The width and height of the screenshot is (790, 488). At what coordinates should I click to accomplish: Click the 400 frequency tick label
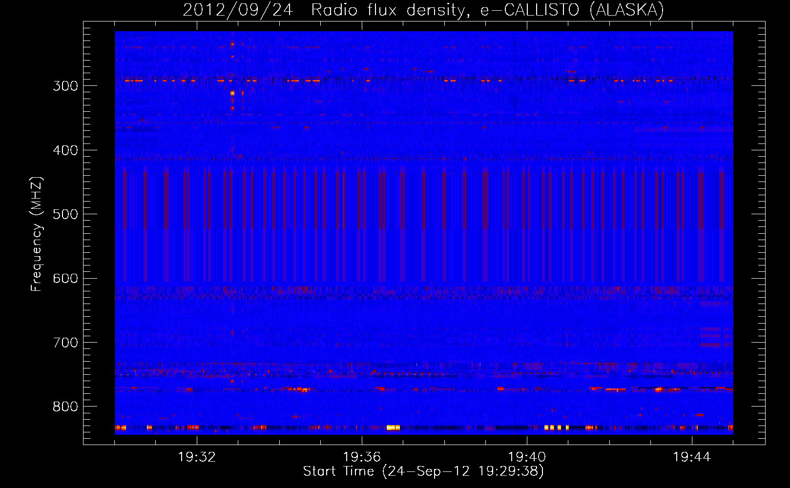coord(65,150)
